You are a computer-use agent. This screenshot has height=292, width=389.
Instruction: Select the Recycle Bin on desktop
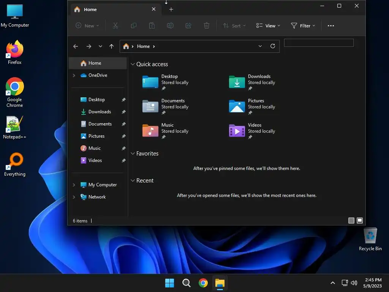pyautogui.click(x=370, y=240)
